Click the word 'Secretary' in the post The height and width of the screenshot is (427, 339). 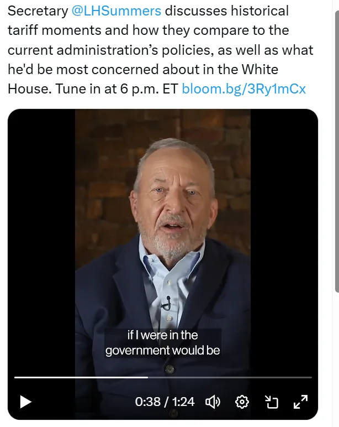[38, 11]
